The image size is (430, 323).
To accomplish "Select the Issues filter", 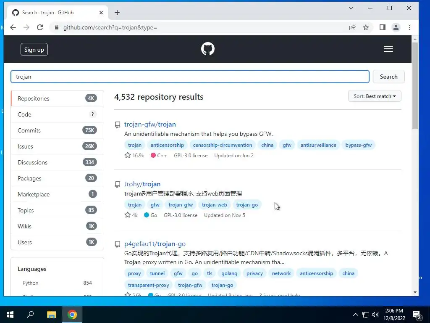I will pos(57,146).
